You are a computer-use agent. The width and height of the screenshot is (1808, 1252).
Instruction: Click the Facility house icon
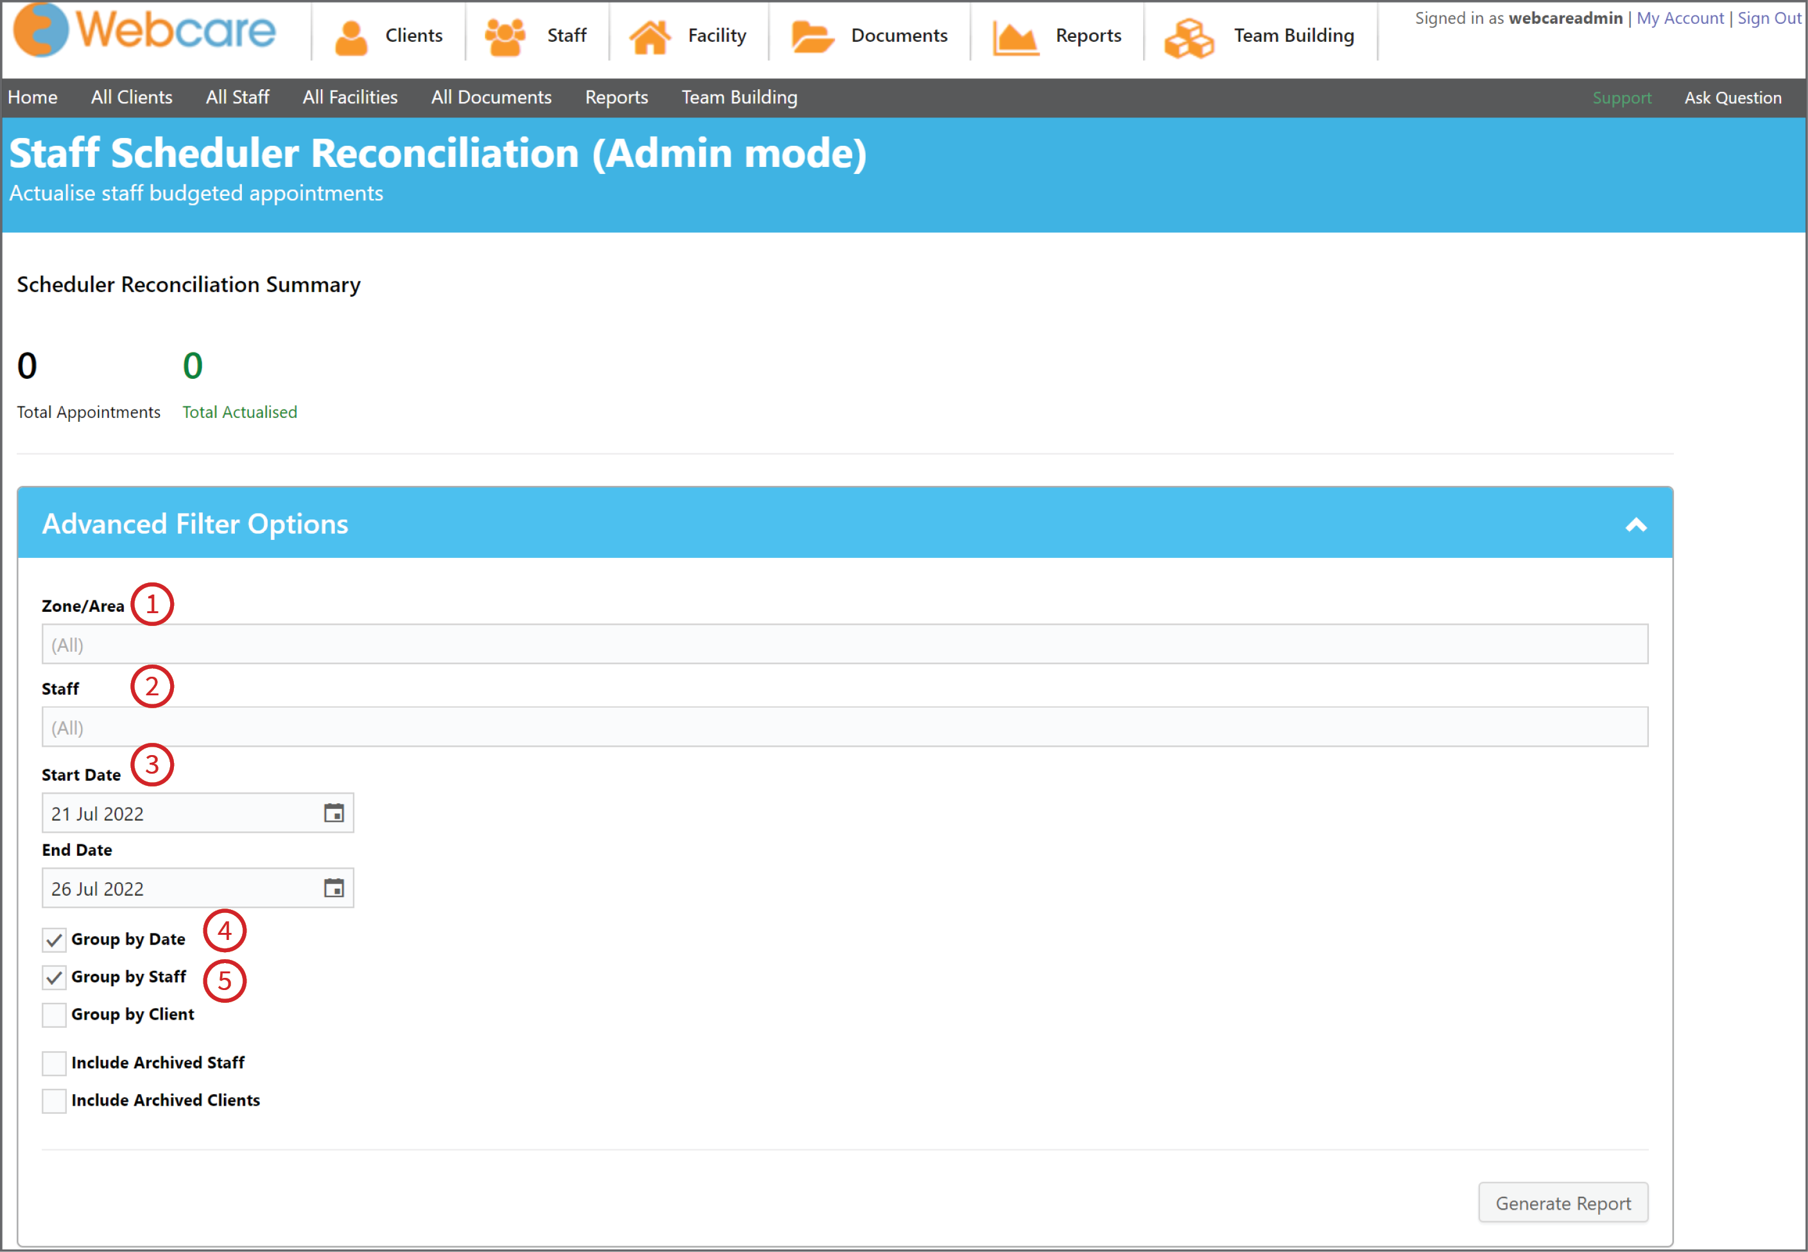(x=650, y=37)
